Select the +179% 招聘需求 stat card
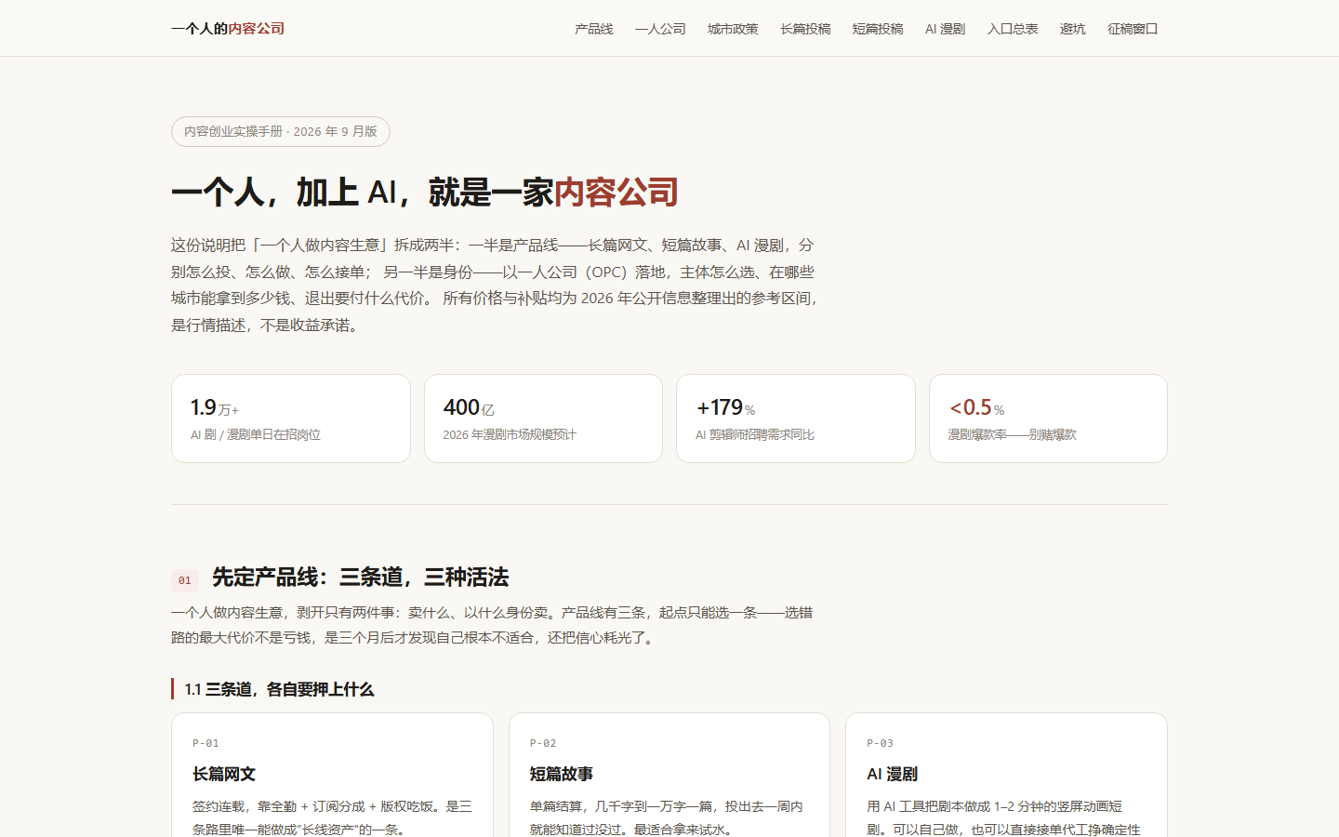The image size is (1339, 837). tap(796, 418)
